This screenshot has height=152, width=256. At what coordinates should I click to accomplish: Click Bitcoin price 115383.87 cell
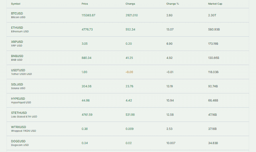pos(88,15)
